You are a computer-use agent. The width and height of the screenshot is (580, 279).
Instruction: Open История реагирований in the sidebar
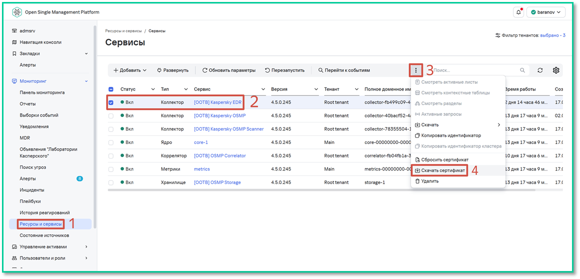[45, 212]
